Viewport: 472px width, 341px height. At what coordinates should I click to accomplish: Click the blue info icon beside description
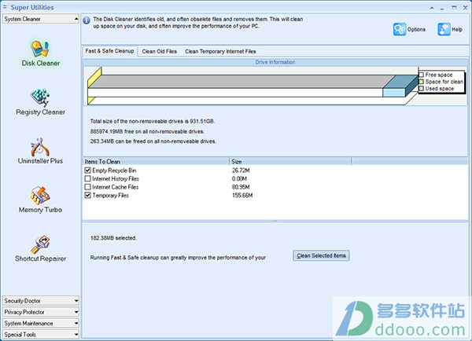point(87,20)
